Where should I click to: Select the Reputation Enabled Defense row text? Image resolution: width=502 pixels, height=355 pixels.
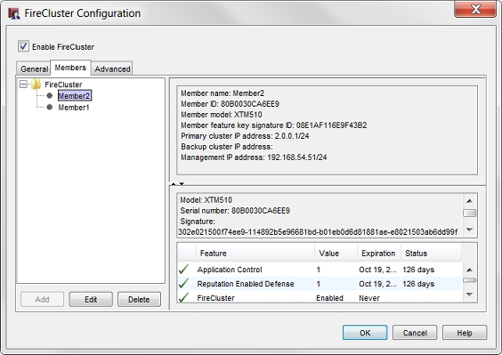click(x=246, y=284)
